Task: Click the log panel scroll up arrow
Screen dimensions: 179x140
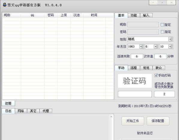Action: [111, 117]
